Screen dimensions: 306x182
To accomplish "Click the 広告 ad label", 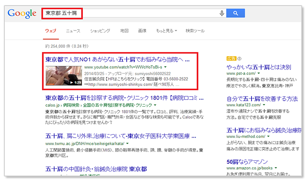I will point(231,58).
